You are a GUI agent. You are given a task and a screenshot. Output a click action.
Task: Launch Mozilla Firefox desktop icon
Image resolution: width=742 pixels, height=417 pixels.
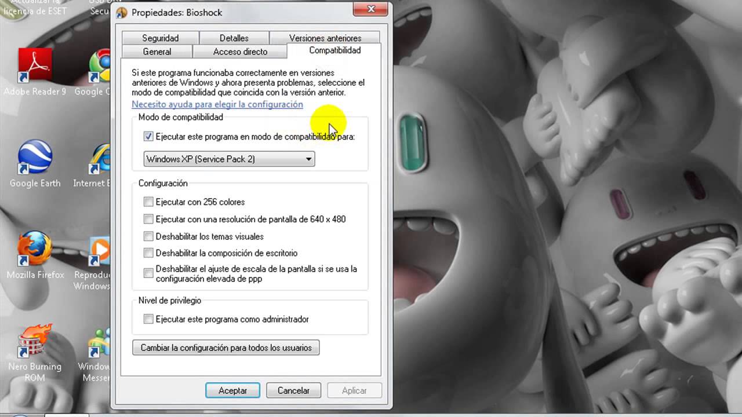[x=35, y=255]
